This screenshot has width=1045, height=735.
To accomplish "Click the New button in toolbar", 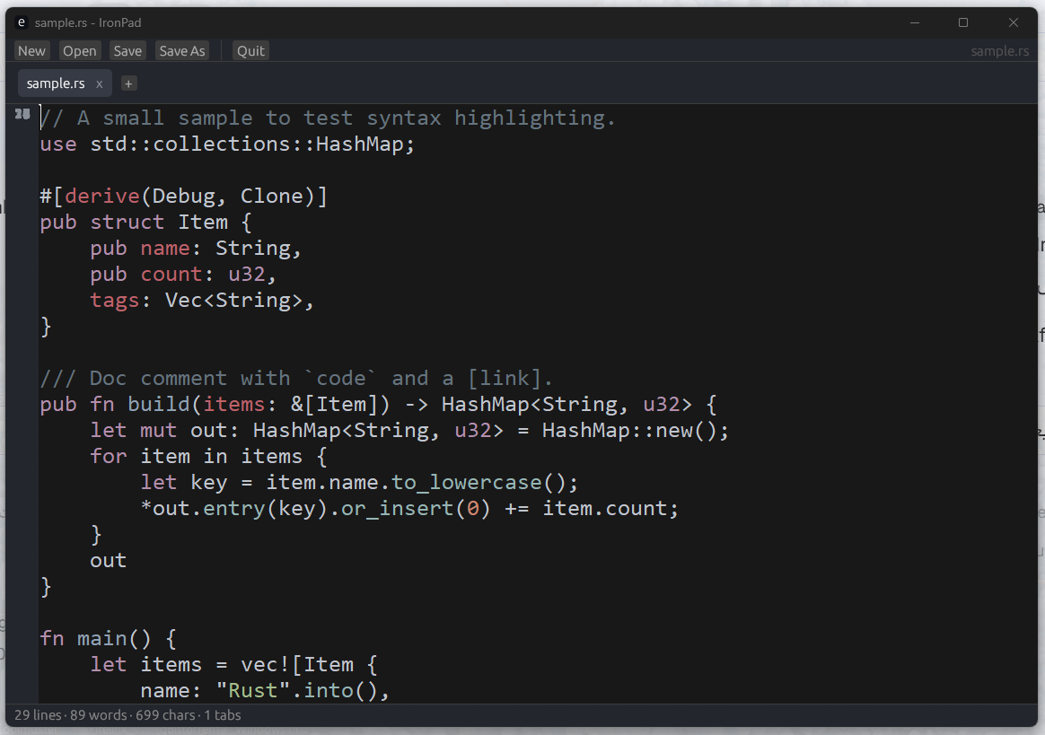I will tap(31, 50).
